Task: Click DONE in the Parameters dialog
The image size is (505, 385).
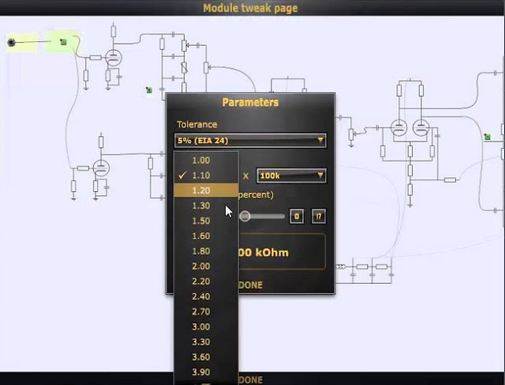Action: 251,285
